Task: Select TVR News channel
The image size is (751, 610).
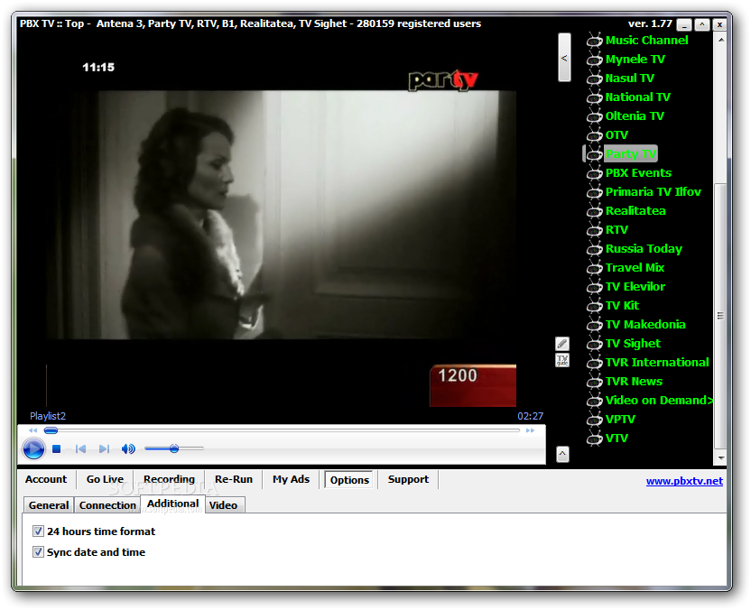Action: coord(634,382)
